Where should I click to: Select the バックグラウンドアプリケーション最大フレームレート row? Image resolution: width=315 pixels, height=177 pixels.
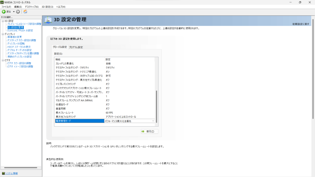pos(105,88)
